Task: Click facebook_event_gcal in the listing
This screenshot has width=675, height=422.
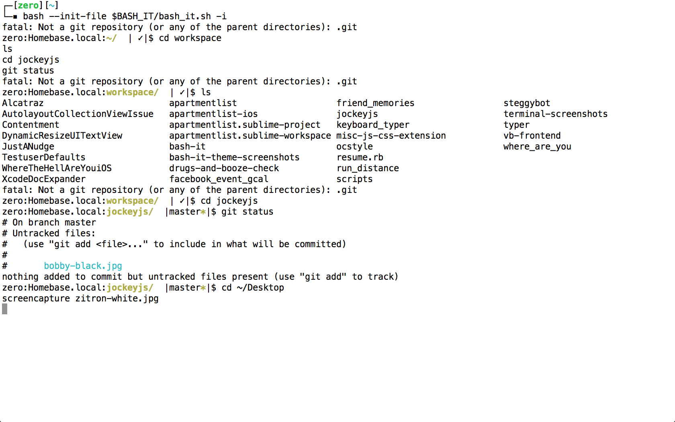Action: point(219,179)
